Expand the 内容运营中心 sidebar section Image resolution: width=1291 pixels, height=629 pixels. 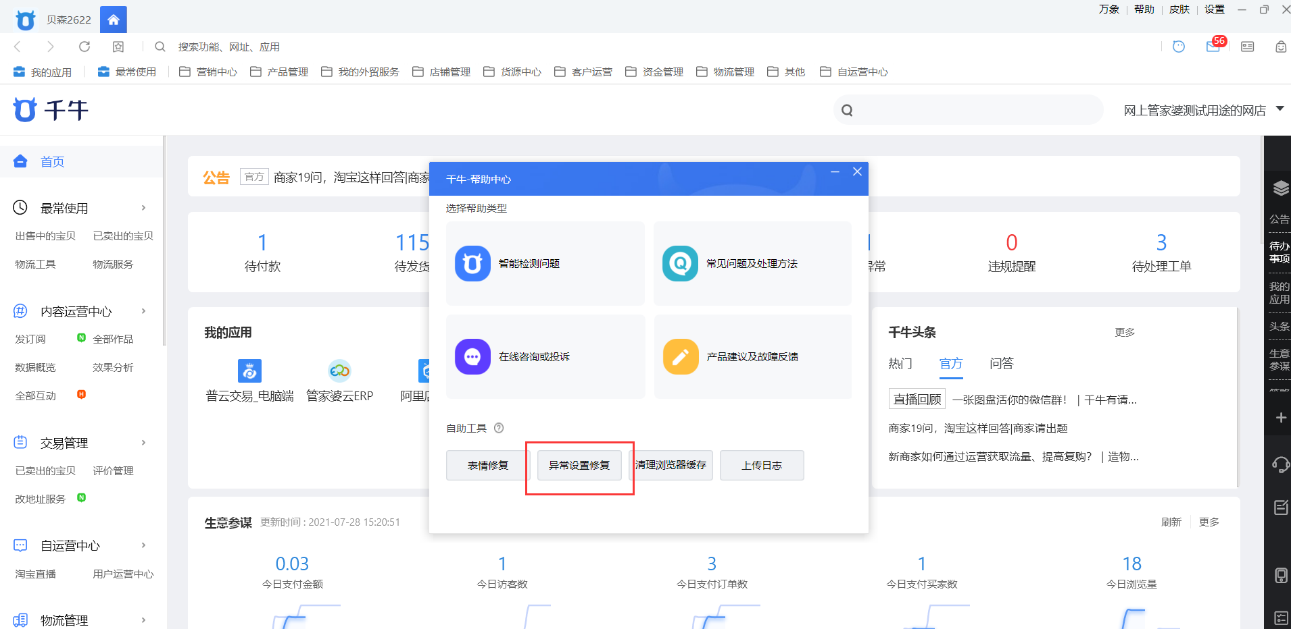pos(143,311)
